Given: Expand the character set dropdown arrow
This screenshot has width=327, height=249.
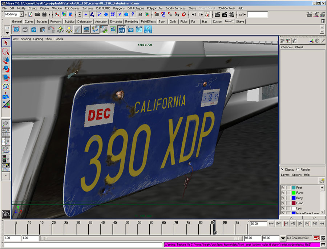Looking at the screenshot, I should pos(283,238).
